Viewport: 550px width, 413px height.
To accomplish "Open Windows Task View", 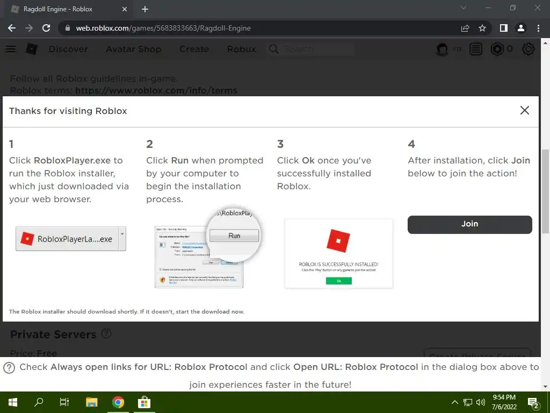I will [64, 402].
